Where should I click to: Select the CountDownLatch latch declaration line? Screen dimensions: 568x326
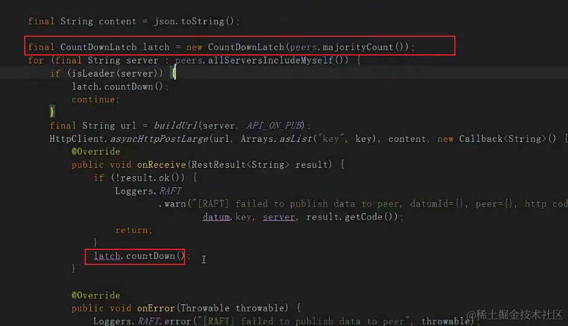221,47
